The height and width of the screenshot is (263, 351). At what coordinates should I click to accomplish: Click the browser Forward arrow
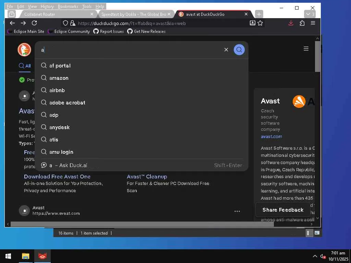pyautogui.click(x=23, y=23)
